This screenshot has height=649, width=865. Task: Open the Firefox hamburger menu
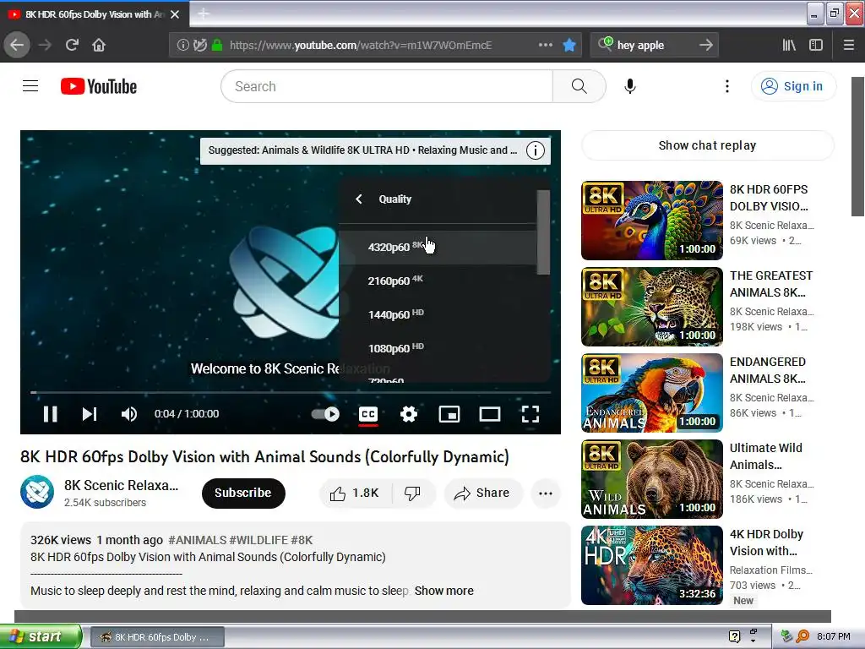[x=849, y=46]
